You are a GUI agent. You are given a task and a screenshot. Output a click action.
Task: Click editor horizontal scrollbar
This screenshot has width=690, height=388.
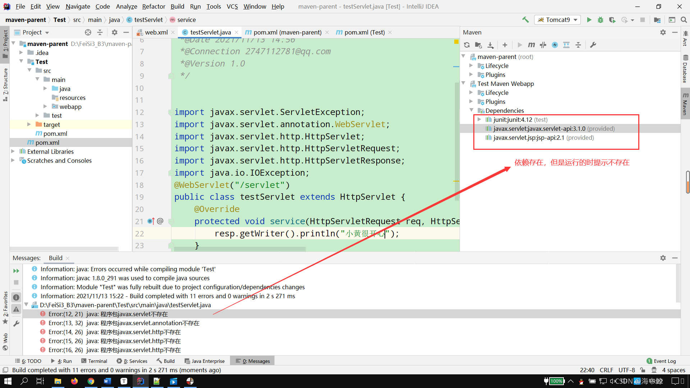pos(240,249)
